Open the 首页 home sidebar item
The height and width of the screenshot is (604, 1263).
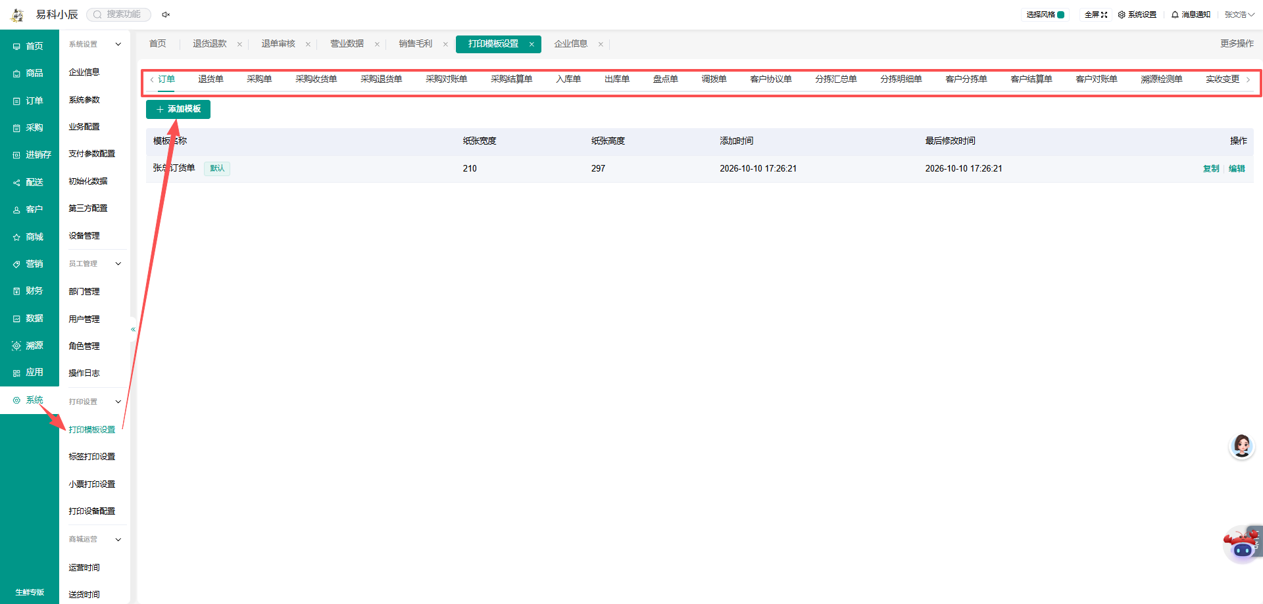coord(29,46)
